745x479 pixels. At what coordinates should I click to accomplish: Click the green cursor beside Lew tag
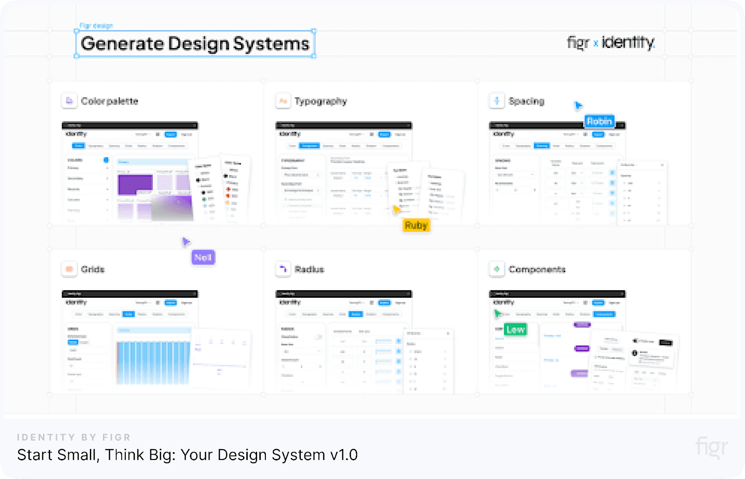pos(498,314)
